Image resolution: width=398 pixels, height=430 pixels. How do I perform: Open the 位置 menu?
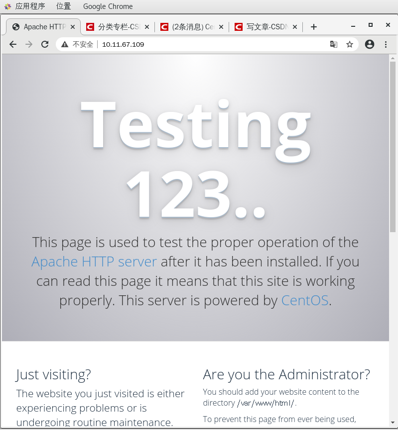point(63,6)
